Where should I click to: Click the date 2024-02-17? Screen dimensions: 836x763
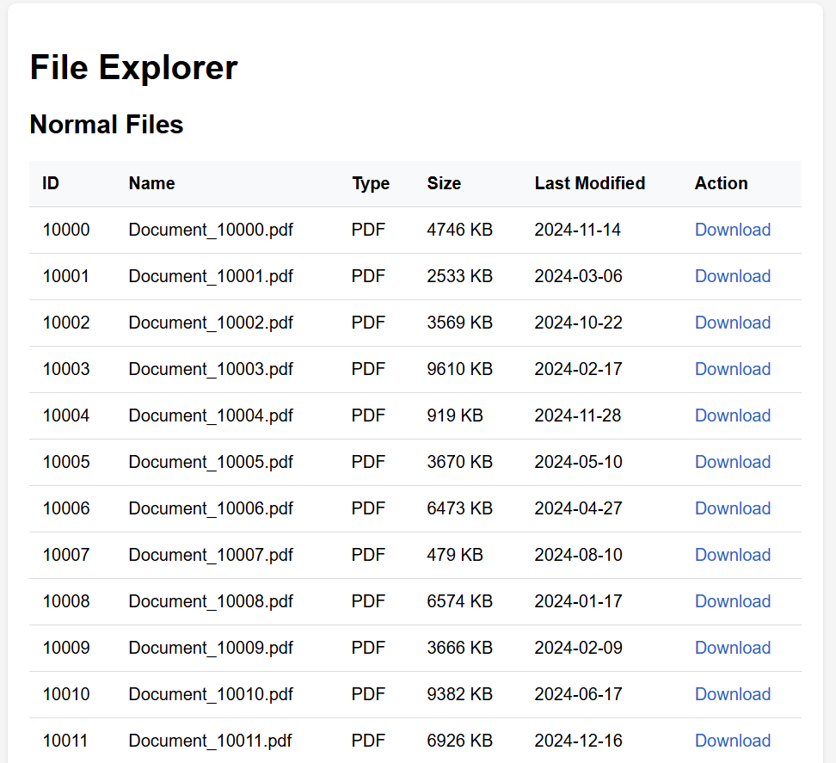coord(579,369)
